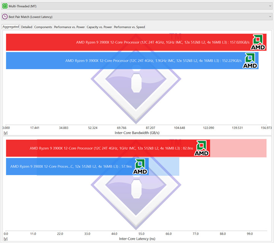The height and width of the screenshot is (243, 274).
Task: Expand the Best Pair Match dropdown chevron
Action: [270, 17]
